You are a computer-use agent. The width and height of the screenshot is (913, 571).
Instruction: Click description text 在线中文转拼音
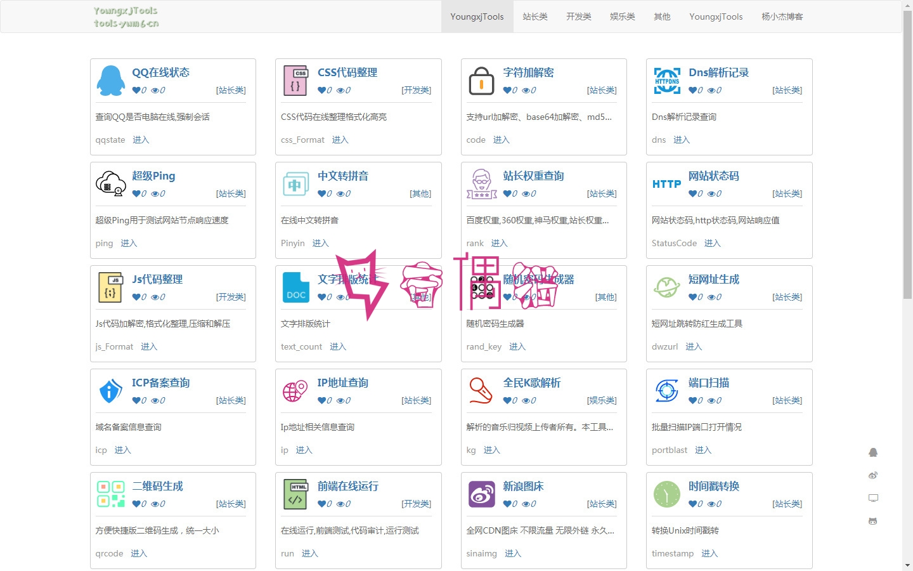pos(309,220)
